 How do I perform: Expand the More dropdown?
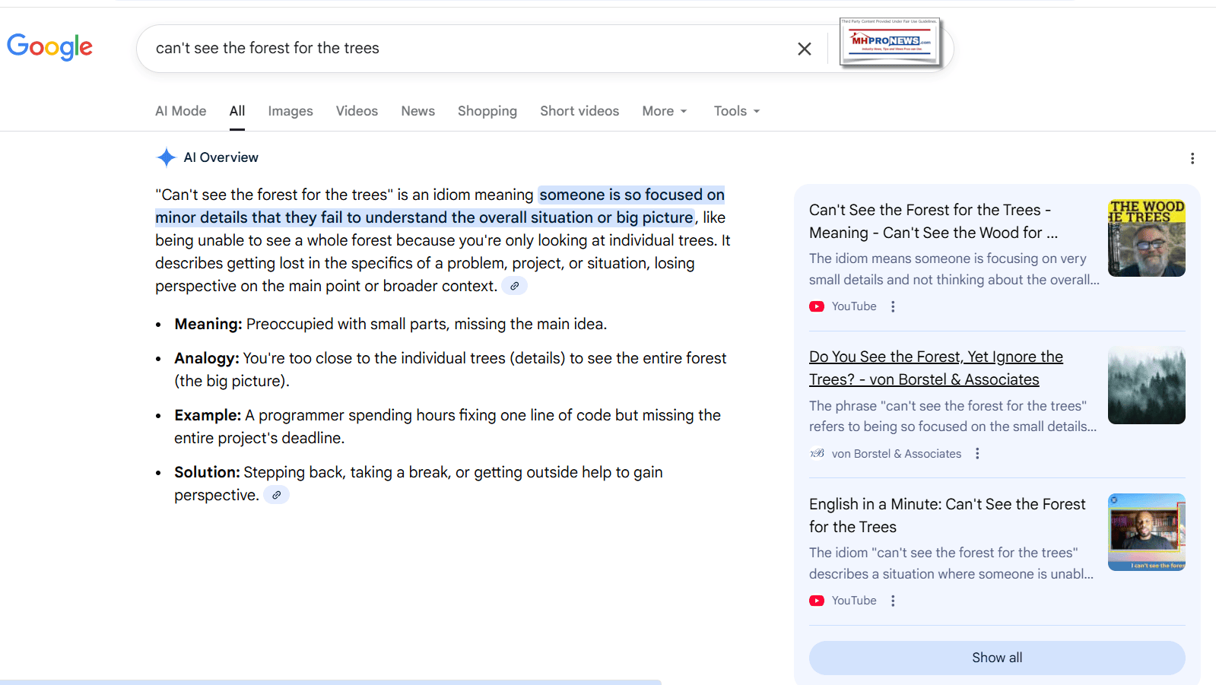tap(664, 111)
